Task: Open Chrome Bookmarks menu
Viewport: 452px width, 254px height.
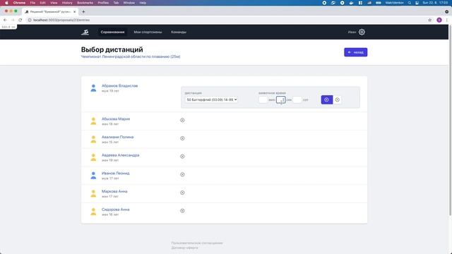Action: (85, 3)
